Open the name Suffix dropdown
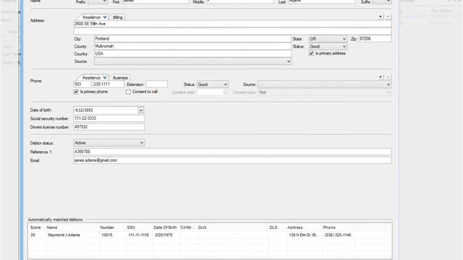Viewport: 463px width, 260px height. coord(382,1)
